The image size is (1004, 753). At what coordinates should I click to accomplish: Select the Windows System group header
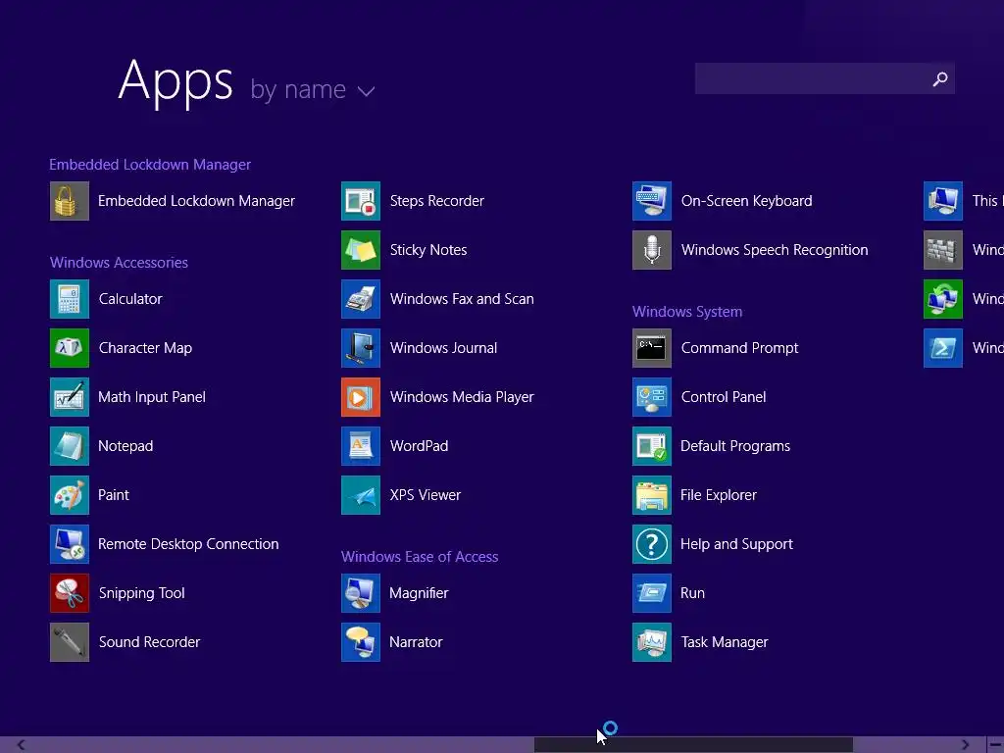pyautogui.click(x=687, y=312)
